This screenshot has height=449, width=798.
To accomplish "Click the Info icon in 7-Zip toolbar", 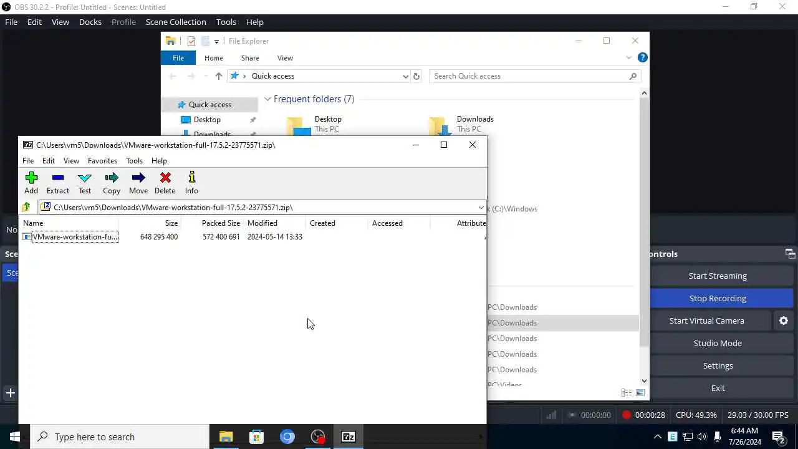I will (191, 178).
